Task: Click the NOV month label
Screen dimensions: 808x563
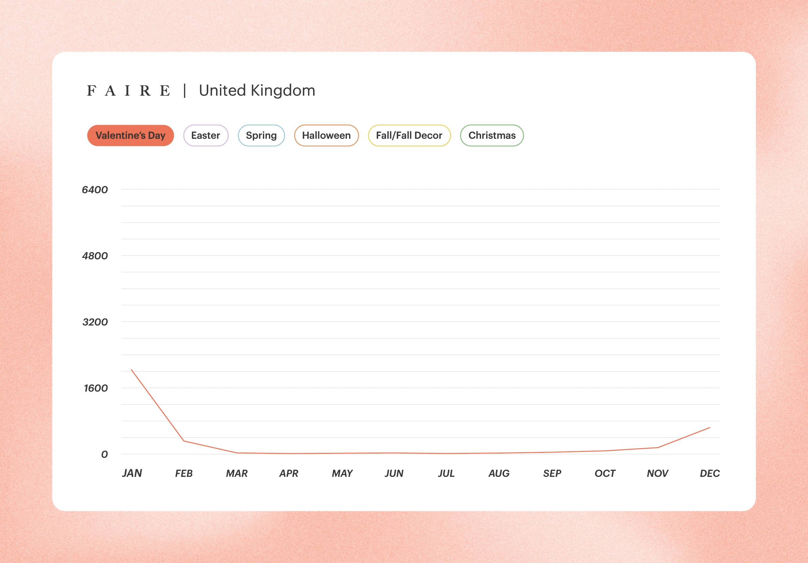Action: pyautogui.click(x=657, y=473)
